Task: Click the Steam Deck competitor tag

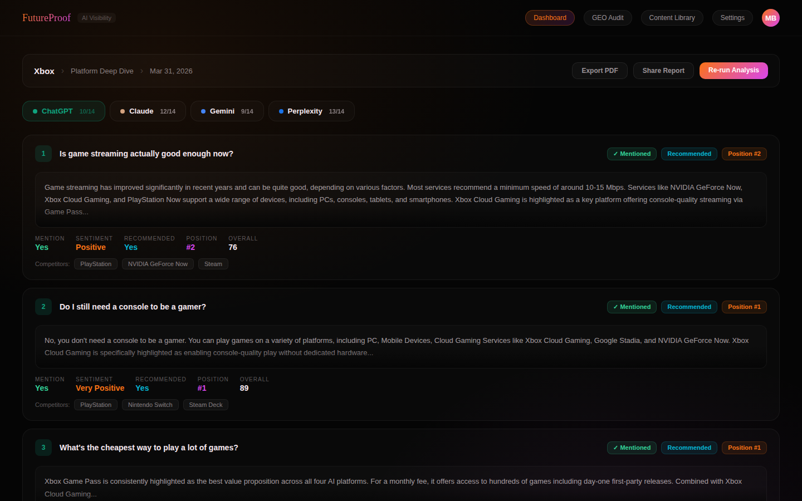Action: (206, 405)
